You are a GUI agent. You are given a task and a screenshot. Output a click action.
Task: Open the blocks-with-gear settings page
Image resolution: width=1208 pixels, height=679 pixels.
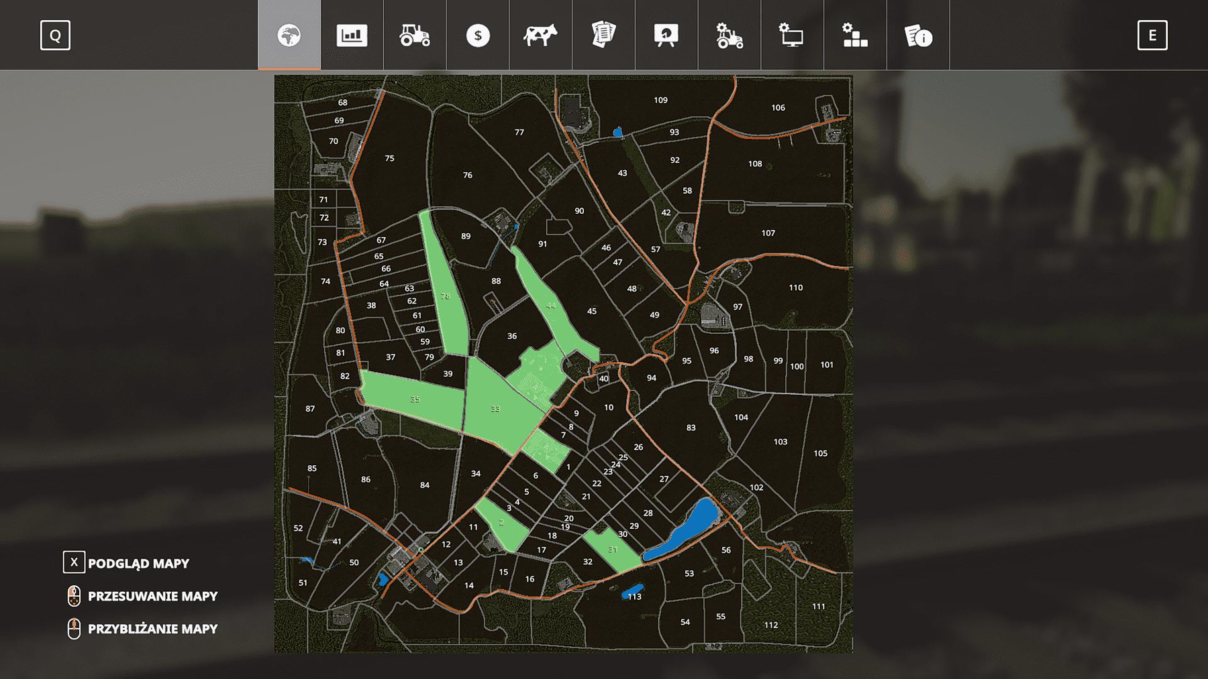pos(854,35)
